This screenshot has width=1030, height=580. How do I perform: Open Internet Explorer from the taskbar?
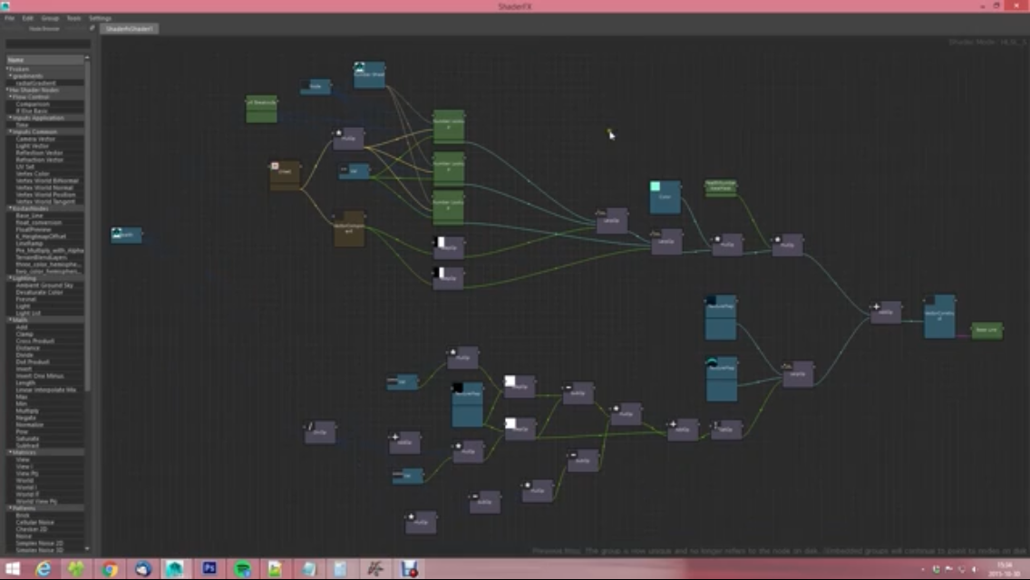[x=44, y=569]
